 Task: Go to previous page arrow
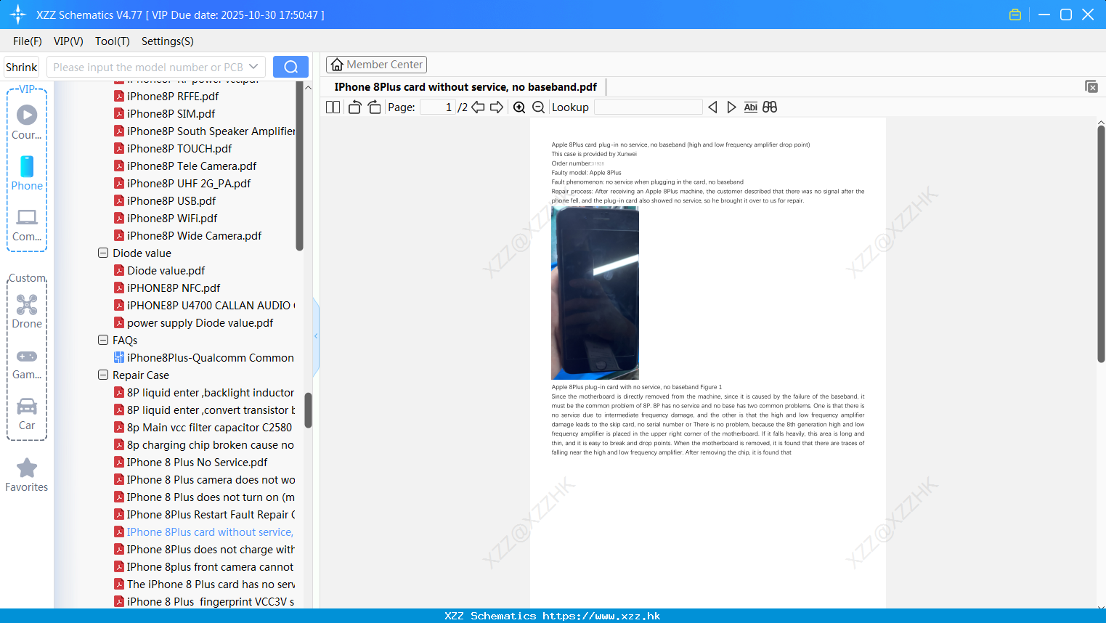pos(478,107)
